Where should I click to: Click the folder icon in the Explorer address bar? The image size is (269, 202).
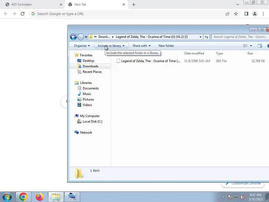point(91,37)
